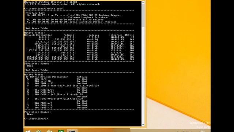234x132 pixels.
Task: Click the "Interface List" heading
Action: (34, 13)
